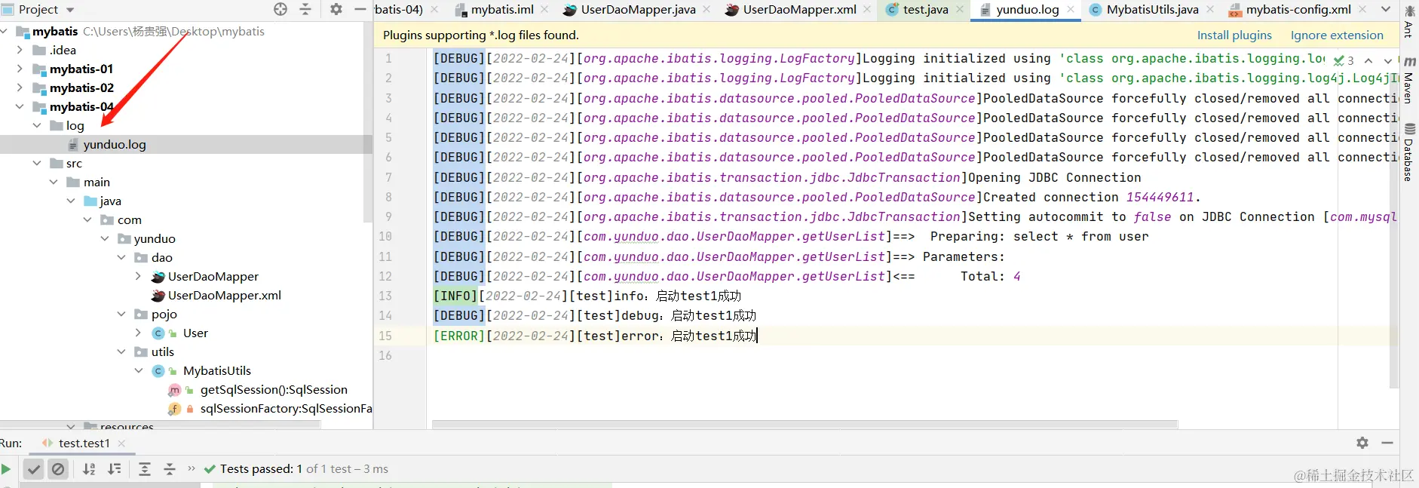The width and height of the screenshot is (1419, 488).
Task: Collapse the MybatisUtils class node
Action: coord(138,370)
